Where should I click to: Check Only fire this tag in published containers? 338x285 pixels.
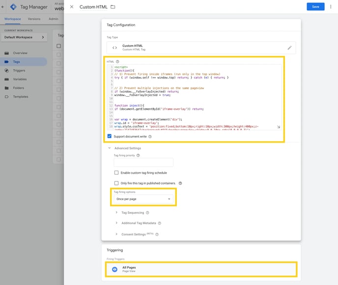click(116, 183)
